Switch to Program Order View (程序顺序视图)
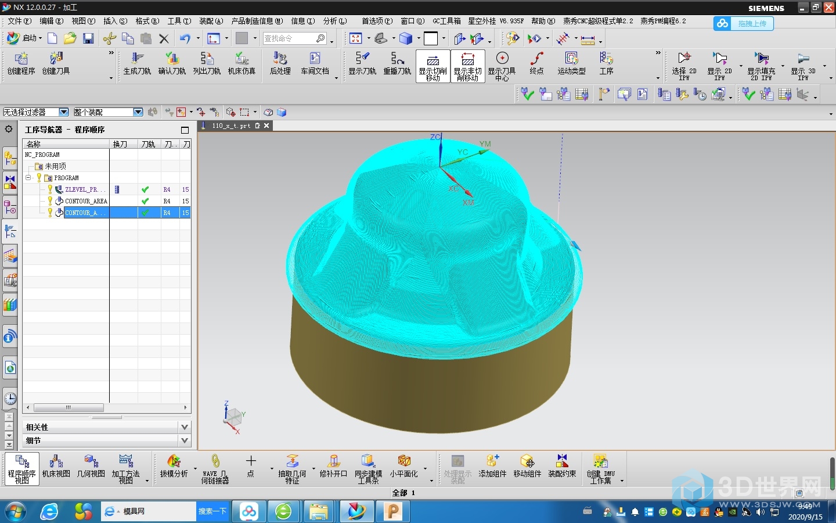Viewport: 836px width, 523px height. pyautogui.click(x=22, y=469)
